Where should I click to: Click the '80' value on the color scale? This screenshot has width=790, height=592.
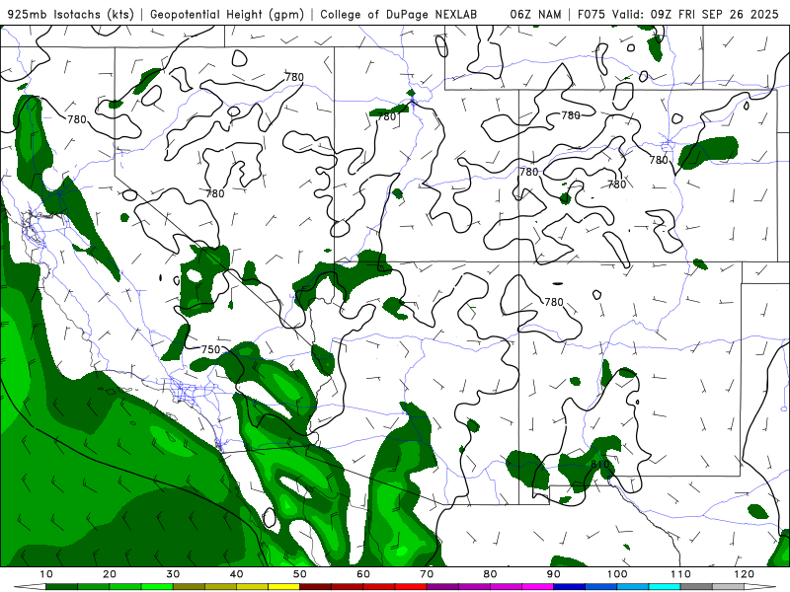click(x=490, y=574)
